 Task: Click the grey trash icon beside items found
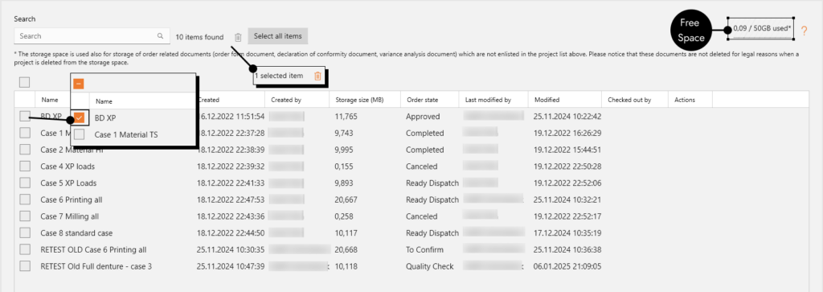[x=238, y=37]
